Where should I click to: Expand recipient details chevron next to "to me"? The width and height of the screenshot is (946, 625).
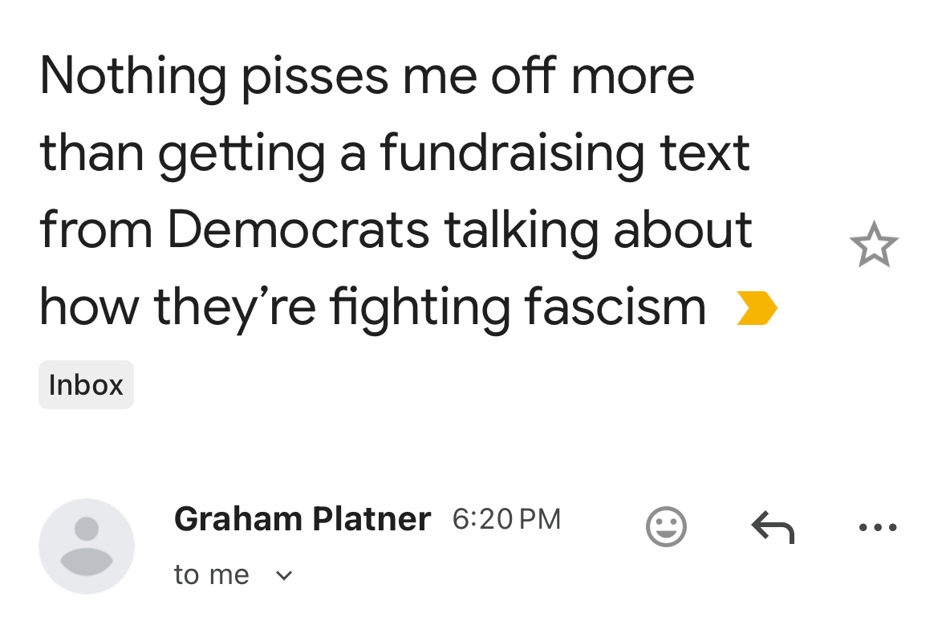click(x=284, y=575)
